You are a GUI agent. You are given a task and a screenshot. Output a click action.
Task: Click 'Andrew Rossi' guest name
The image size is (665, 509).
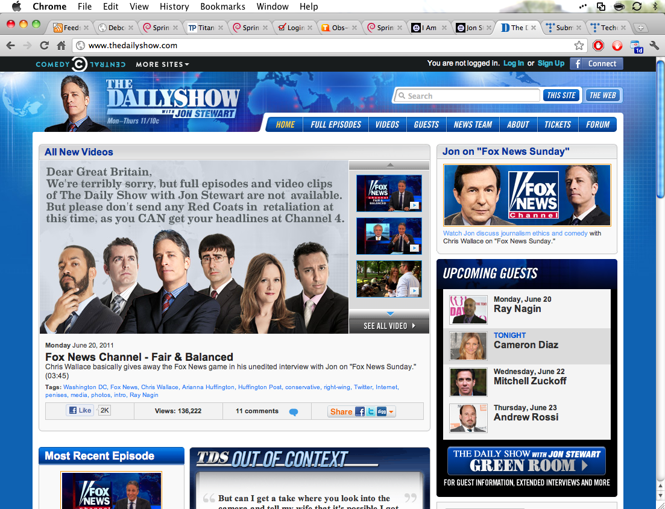pyautogui.click(x=526, y=417)
